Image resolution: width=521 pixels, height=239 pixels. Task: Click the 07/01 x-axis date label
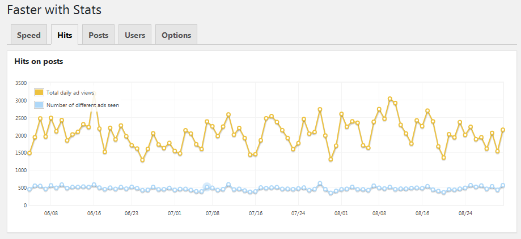point(175,214)
